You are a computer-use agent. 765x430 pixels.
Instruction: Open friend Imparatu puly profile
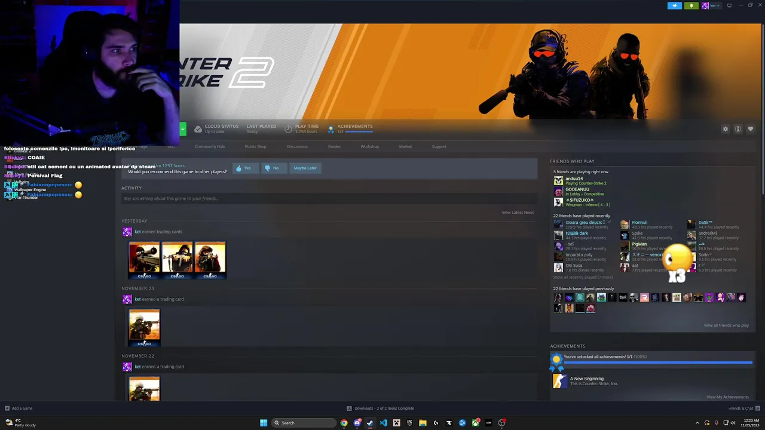pyautogui.click(x=580, y=257)
